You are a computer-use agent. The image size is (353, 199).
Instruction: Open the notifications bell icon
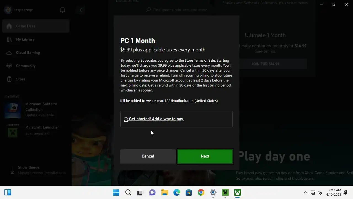[63, 10]
